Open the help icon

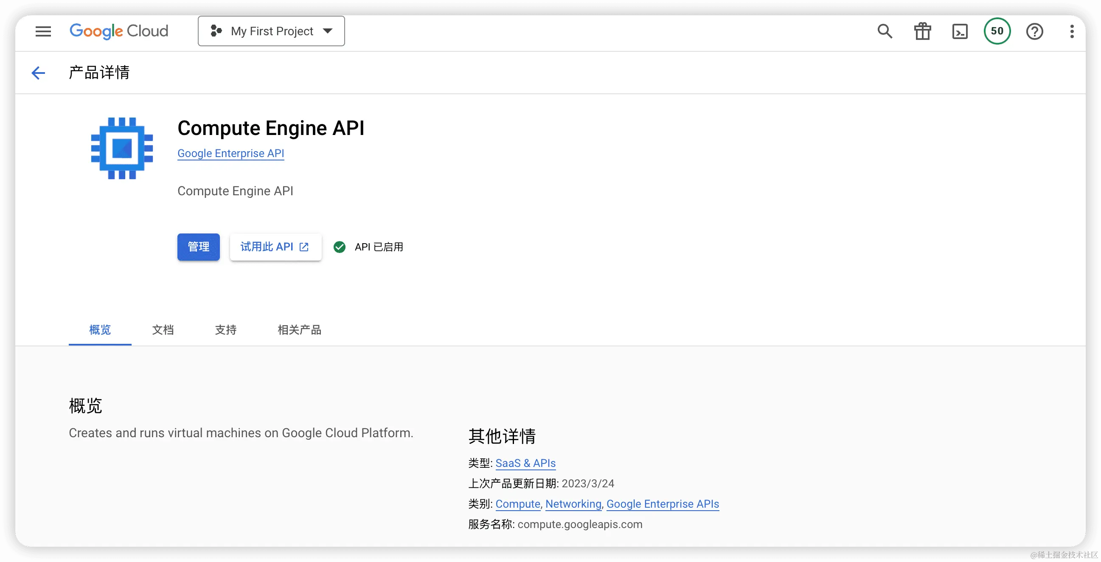[x=1034, y=31]
